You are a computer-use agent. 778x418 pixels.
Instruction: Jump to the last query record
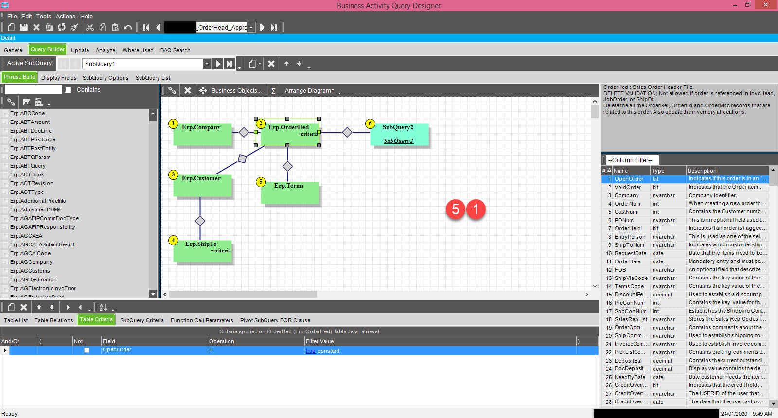pyautogui.click(x=274, y=27)
